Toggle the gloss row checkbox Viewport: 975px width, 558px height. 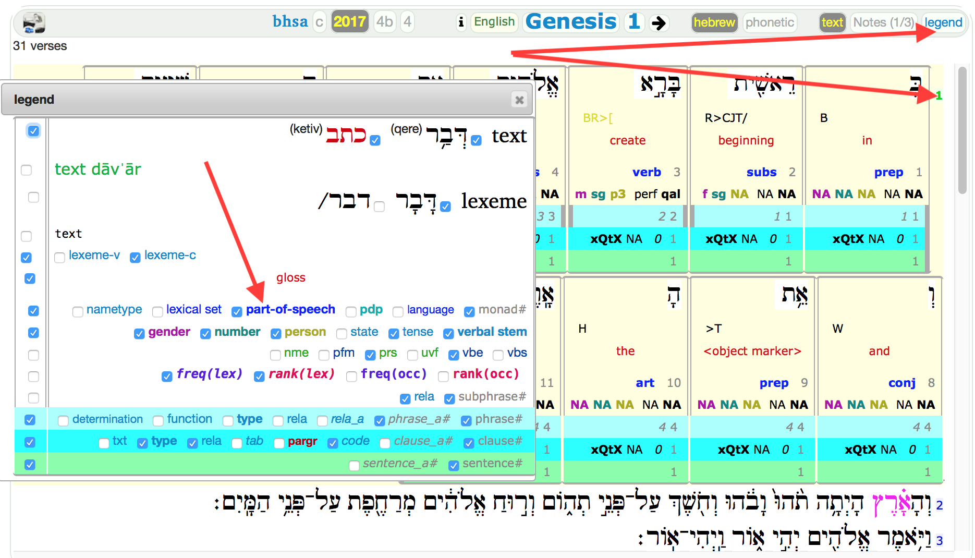(x=30, y=278)
